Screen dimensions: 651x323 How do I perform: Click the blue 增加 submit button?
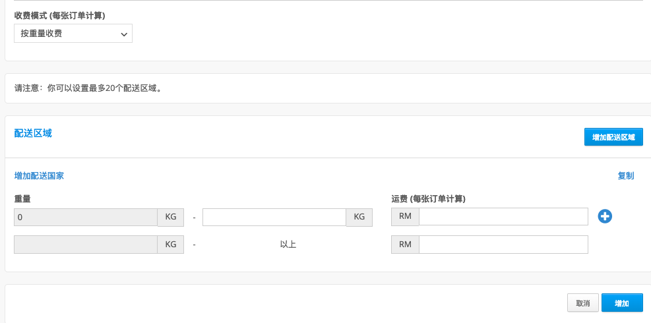[x=622, y=303]
